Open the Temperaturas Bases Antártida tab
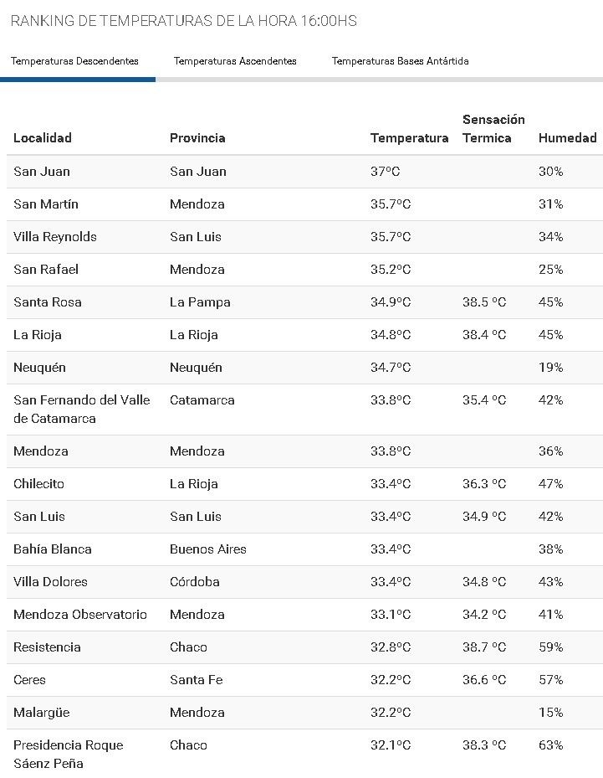This screenshot has width=603, height=778. (400, 61)
